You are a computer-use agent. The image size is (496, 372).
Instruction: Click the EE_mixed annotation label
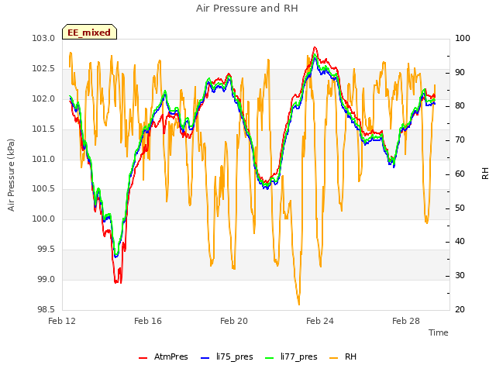point(89,32)
